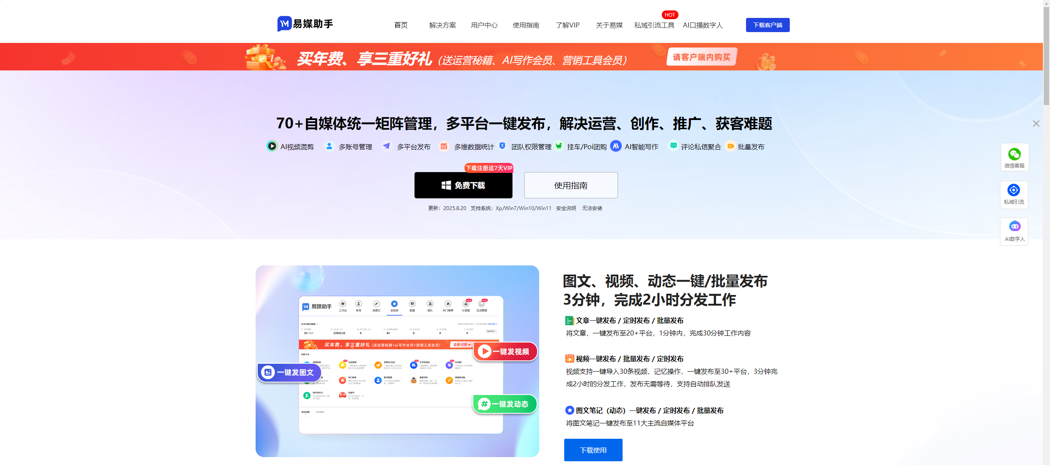Open the 解决方案 menu item
The height and width of the screenshot is (465, 1050).
(442, 25)
